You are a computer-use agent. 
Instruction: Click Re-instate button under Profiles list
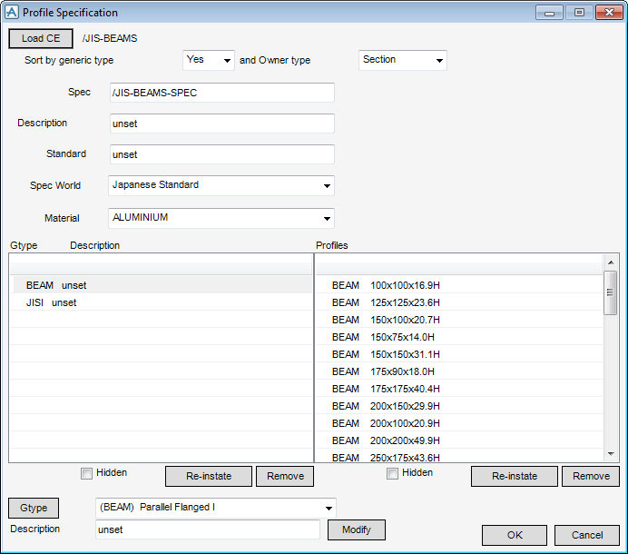(514, 476)
